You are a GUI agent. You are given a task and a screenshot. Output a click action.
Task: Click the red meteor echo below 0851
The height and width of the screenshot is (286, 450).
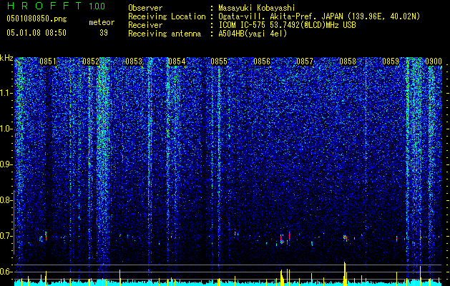pyautogui.click(x=46, y=236)
